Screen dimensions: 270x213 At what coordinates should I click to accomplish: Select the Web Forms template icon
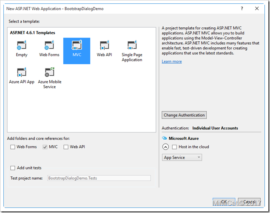(49, 45)
